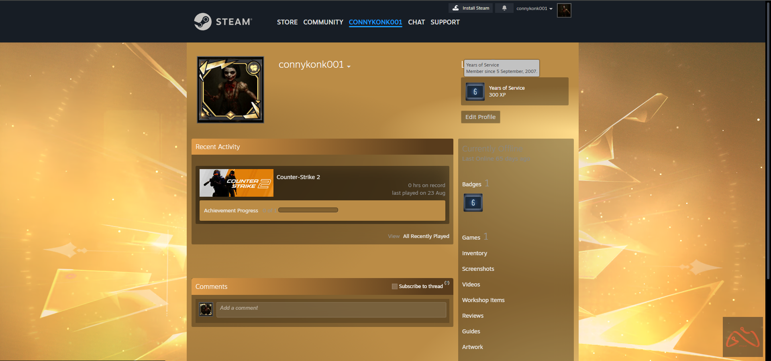The image size is (771, 361).
Task: Click the Years of Service level 6 badge
Action: [475, 92]
